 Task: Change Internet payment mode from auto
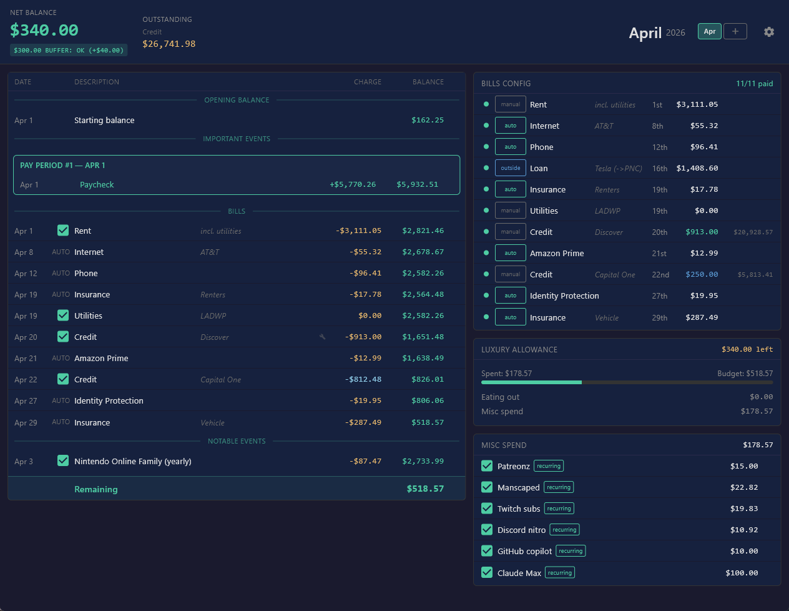[x=511, y=126]
